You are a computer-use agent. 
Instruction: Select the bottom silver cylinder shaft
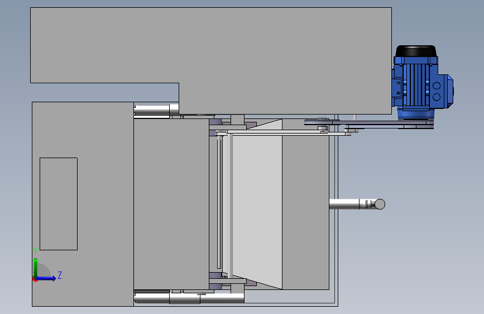pos(189,298)
